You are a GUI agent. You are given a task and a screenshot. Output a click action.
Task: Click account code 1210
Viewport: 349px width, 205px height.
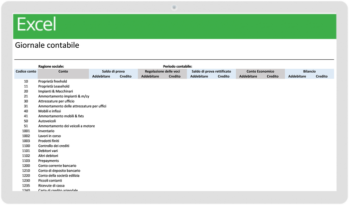coord(26,171)
